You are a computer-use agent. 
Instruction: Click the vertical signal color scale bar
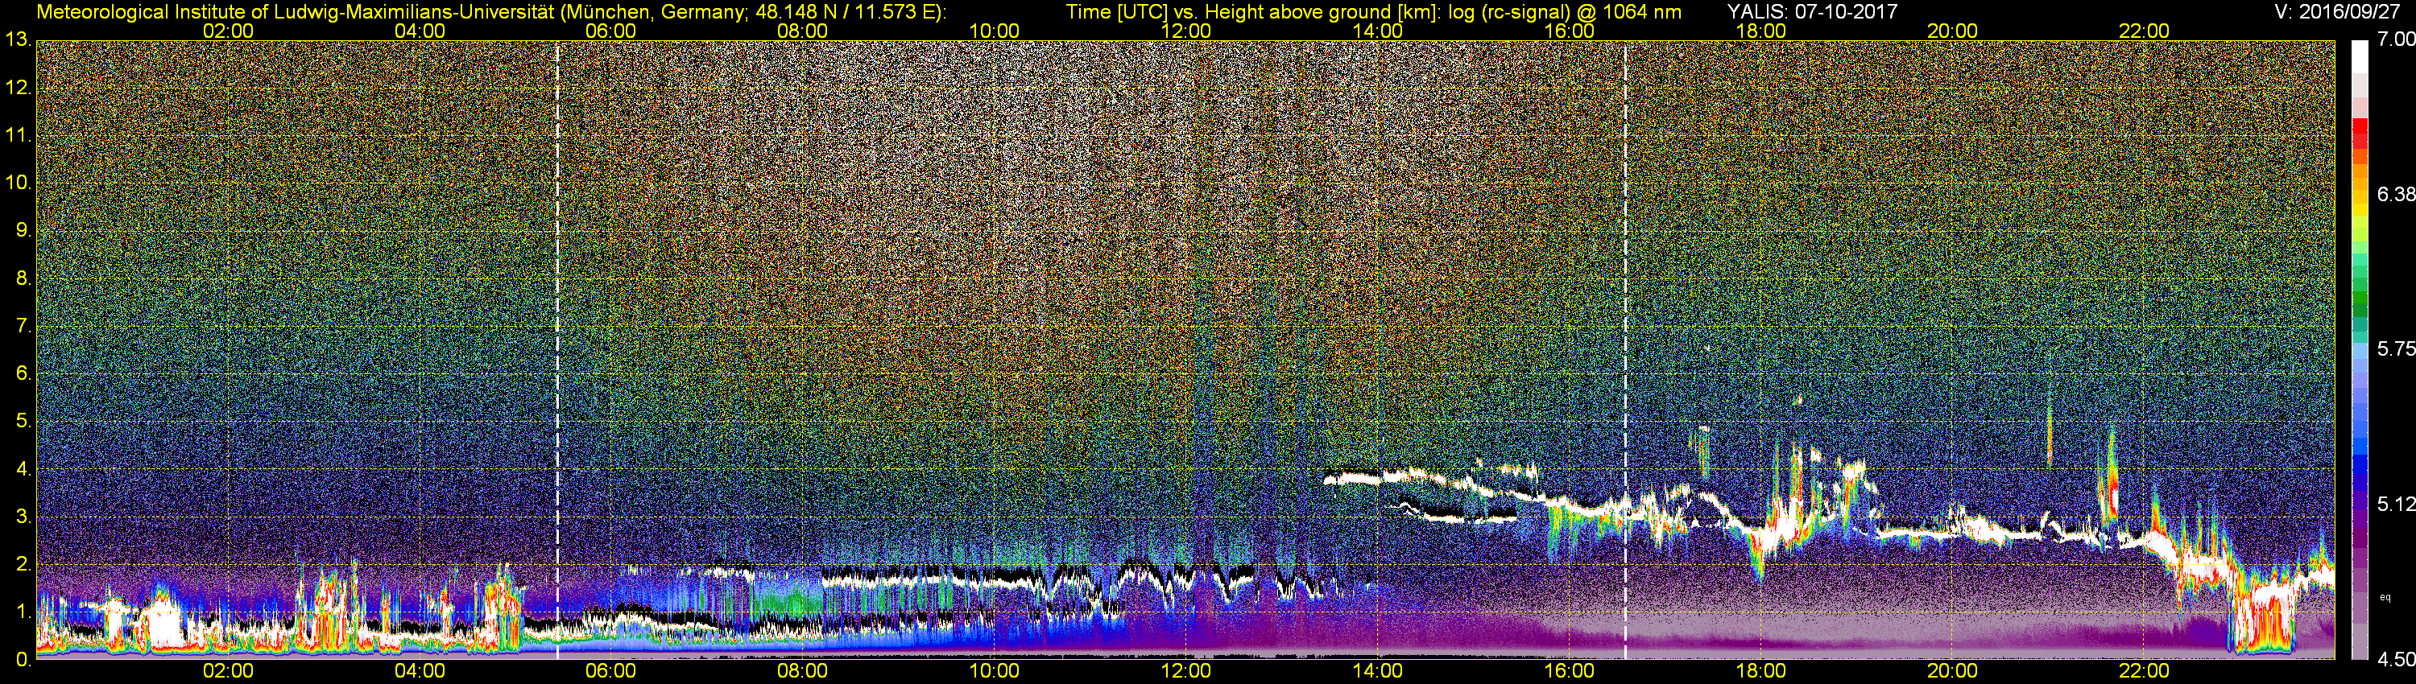pos(2360,349)
